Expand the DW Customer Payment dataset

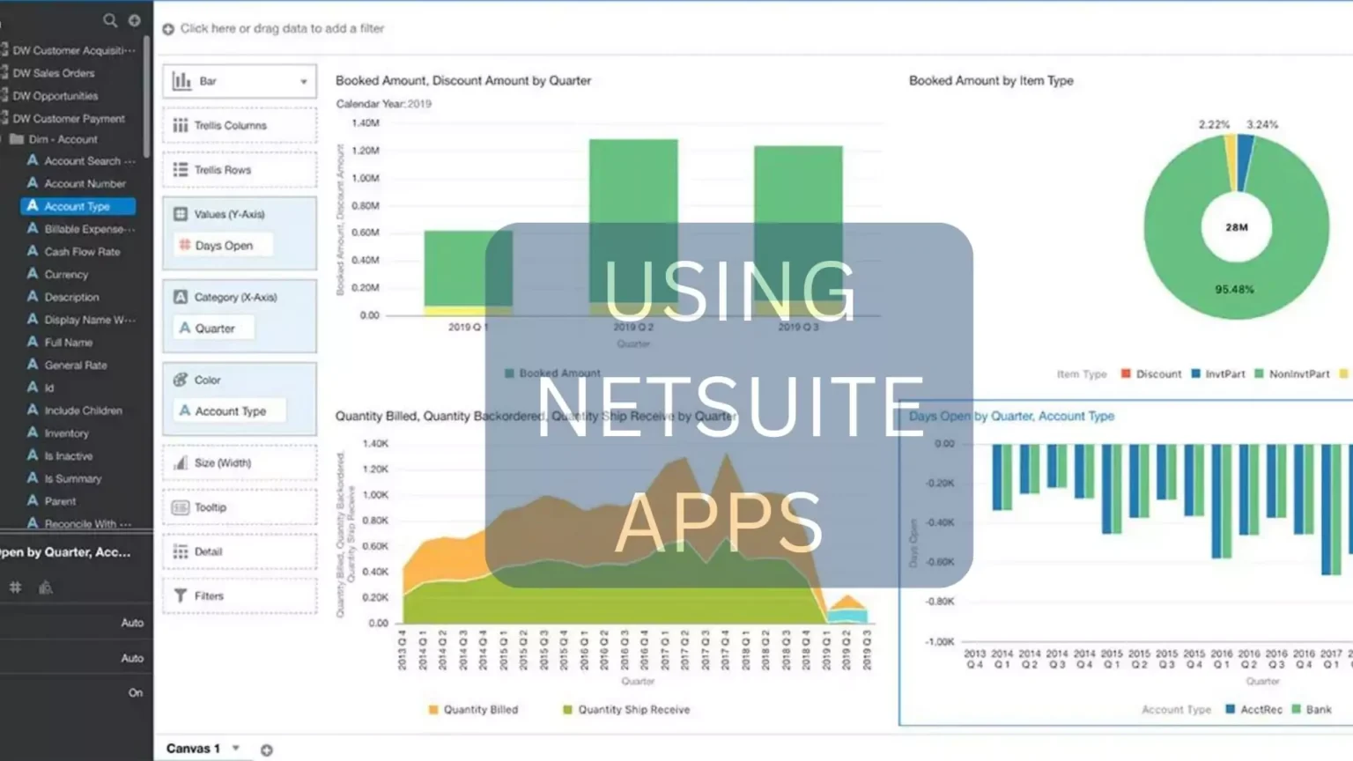[68, 118]
